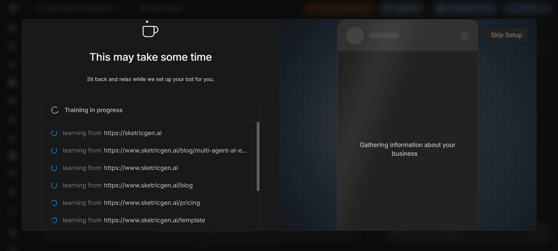Image resolution: width=558 pixels, height=251 pixels.
Task: Click the spinner beside https://www.sketricgen.ai row
Action: coord(54,168)
